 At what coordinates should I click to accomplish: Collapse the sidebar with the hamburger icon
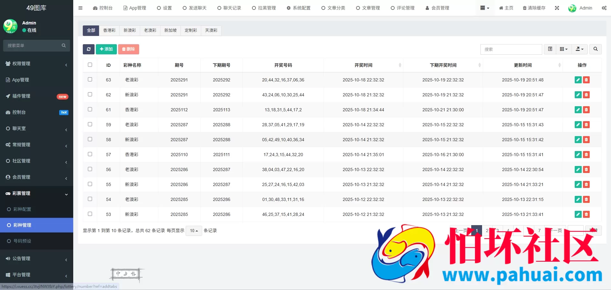(80, 8)
